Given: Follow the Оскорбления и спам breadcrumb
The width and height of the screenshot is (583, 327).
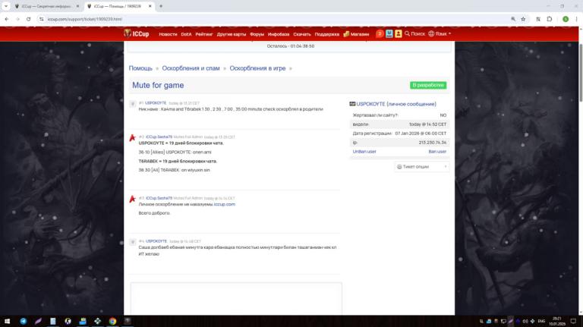Looking at the screenshot, I should 191,68.
